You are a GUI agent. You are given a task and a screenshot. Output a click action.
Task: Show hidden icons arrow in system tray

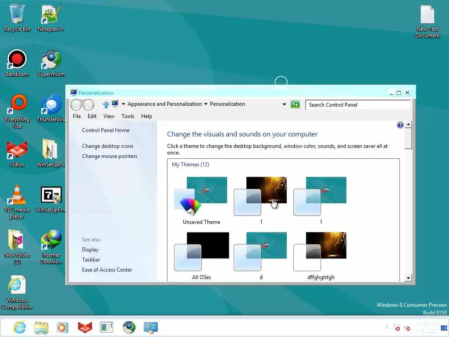pyautogui.click(x=387, y=326)
